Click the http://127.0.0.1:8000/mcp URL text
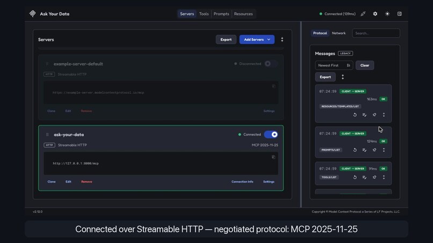Viewport: 433px width, 243px height. point(76,163)
